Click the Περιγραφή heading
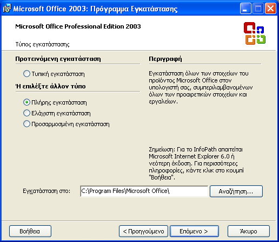279x242 pixels. coord(165,59)
